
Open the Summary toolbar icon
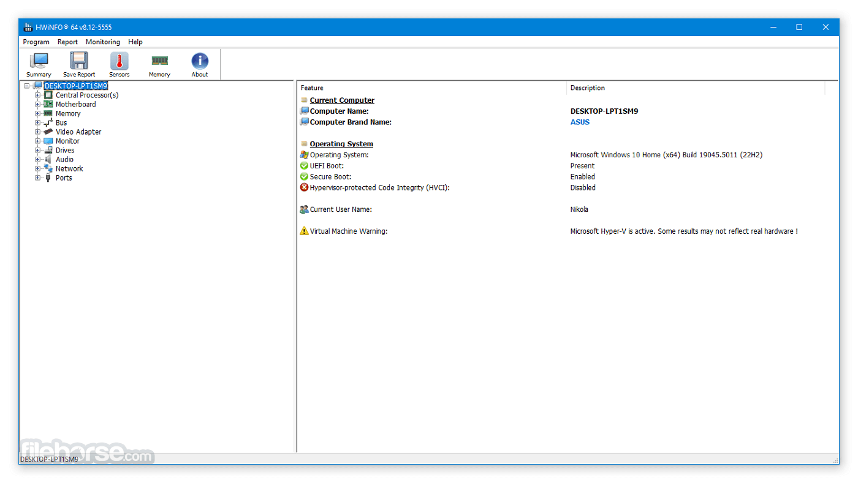point(39,61)
